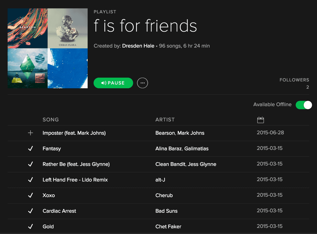The width and height of the screenshot is (317, 234).
Task: Sort the playlist by the ARTIST column header
Action: [x=165, y=119]
